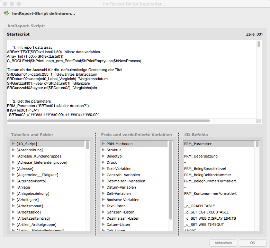Click the script editor horizontal scrollbar
The image size is (270, 248).
coord(104,121)
